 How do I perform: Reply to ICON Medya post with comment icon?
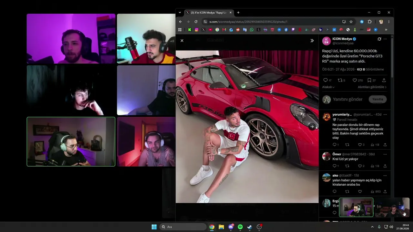click(x=325, y=80)
